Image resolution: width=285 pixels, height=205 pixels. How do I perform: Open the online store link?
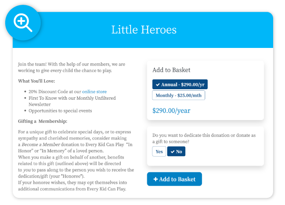click(x=95, y=92)
